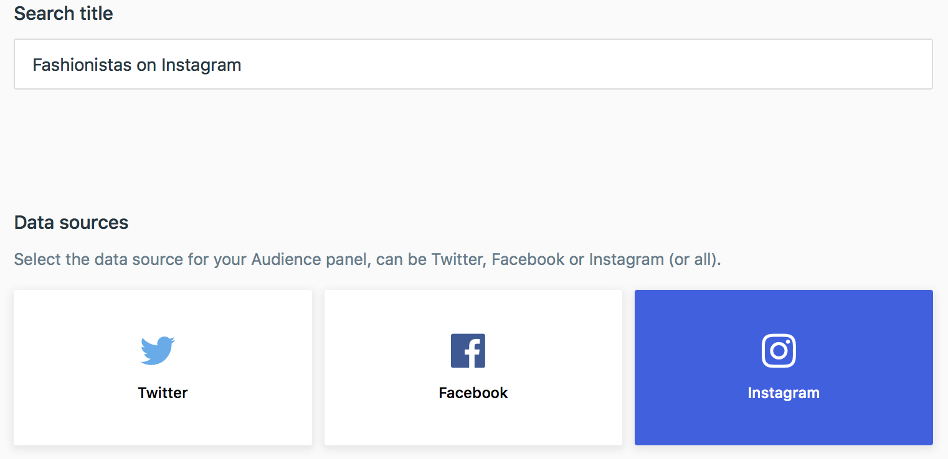Click the Instagram camera icon
The image size is (948, 459).
779,351
